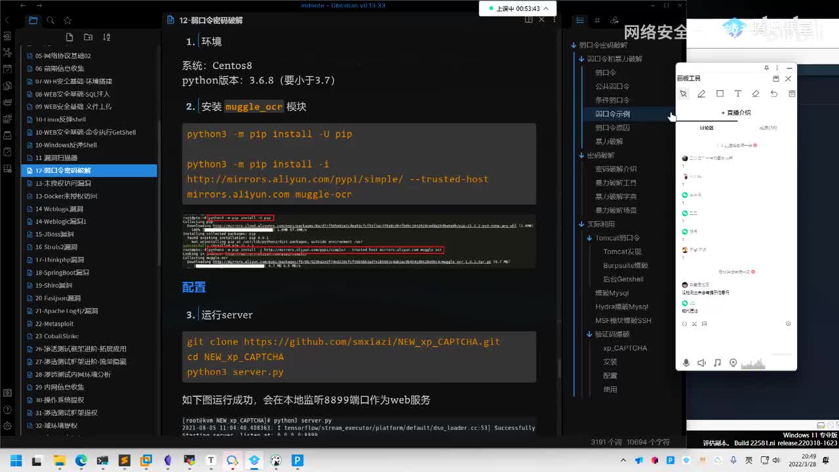
Task: Open the outline tab in right panel
Action: click(x=580, y=20)
